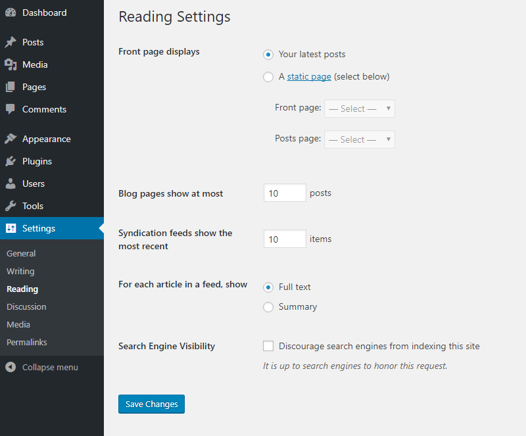The width and height of the screenshot is (526, 436).
Task: Follow the 'static page' hyperlink
Action: point(309,77)
